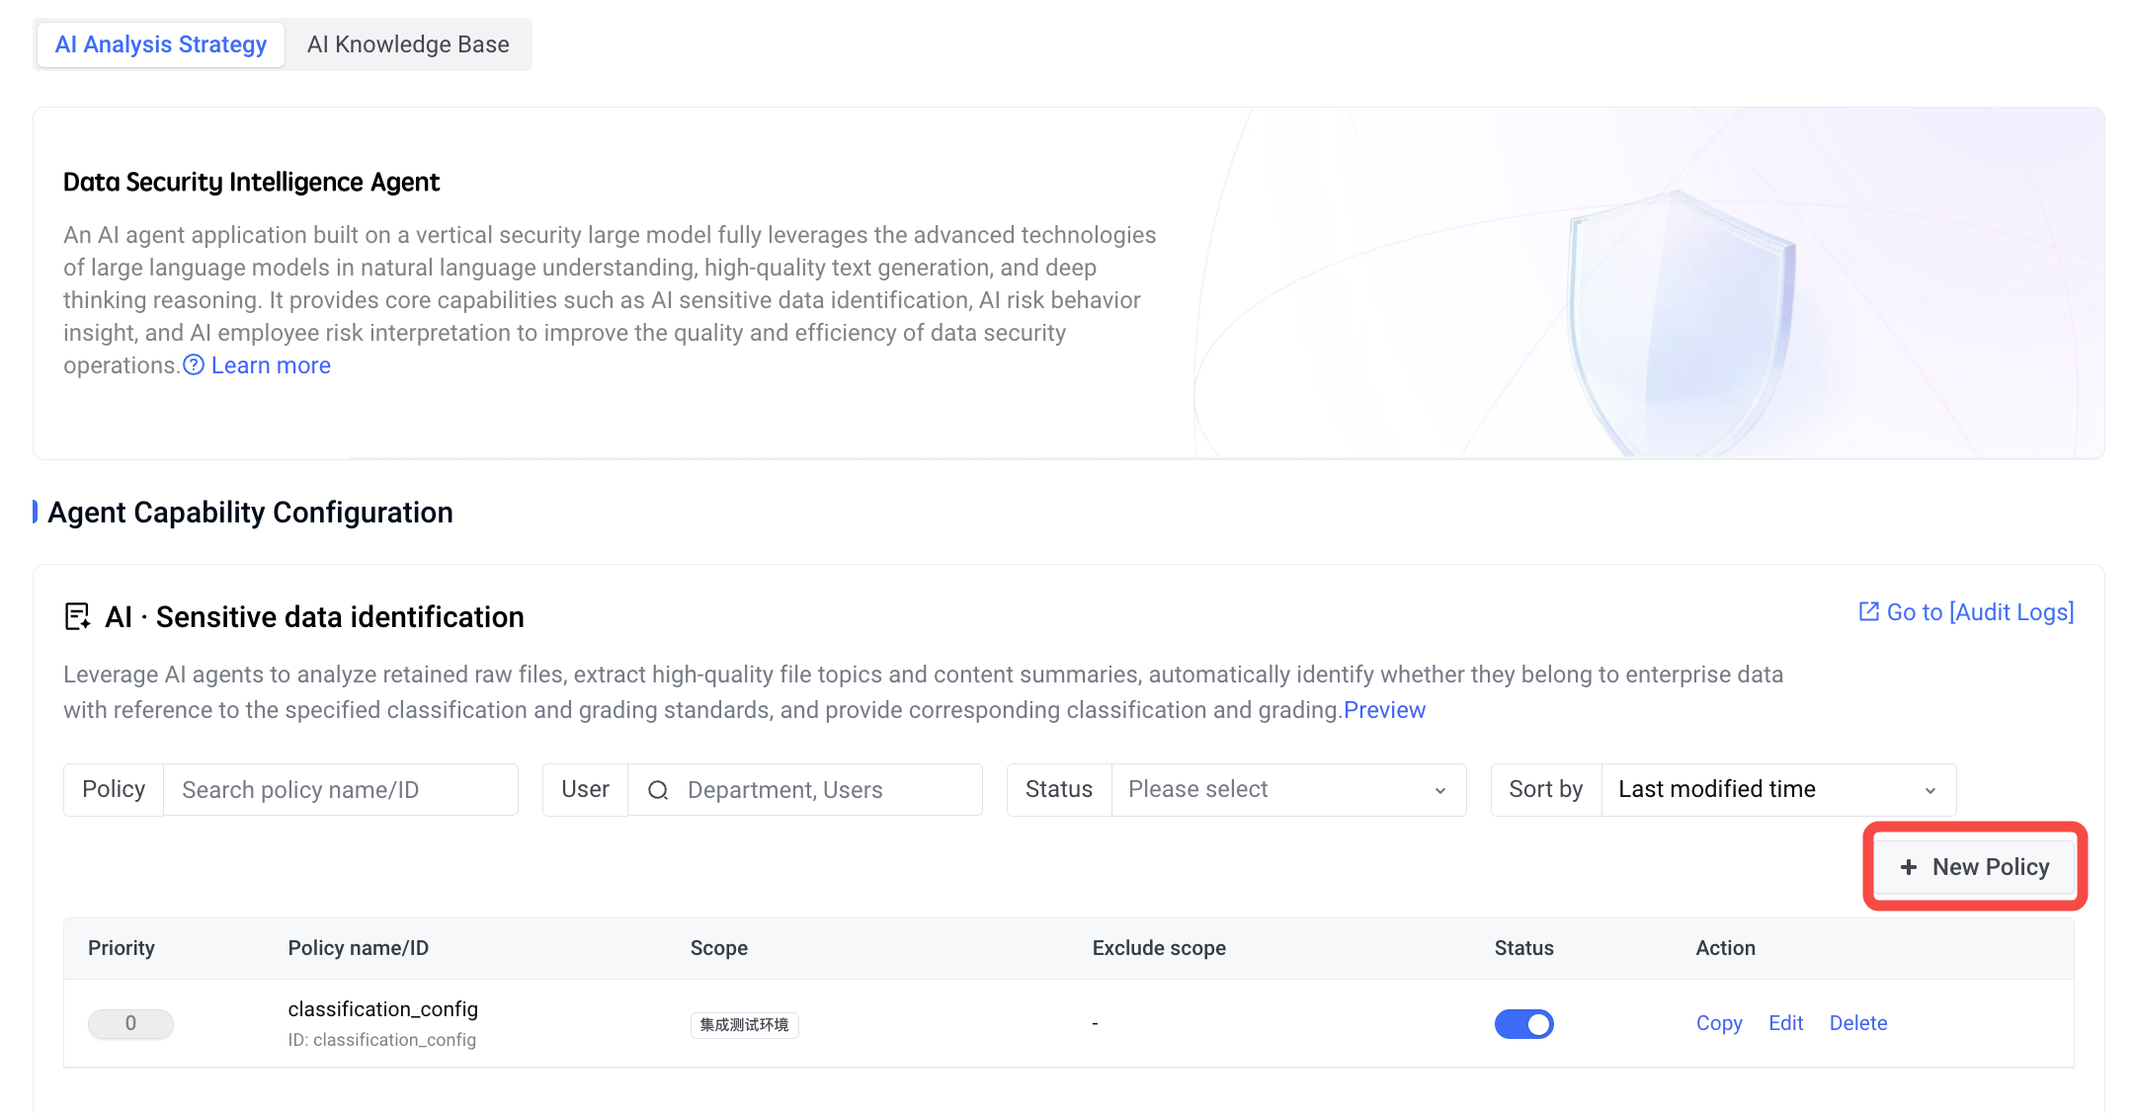Go to Audit Logs link
The image size is (2134, 1113).
pos(1980,612)
